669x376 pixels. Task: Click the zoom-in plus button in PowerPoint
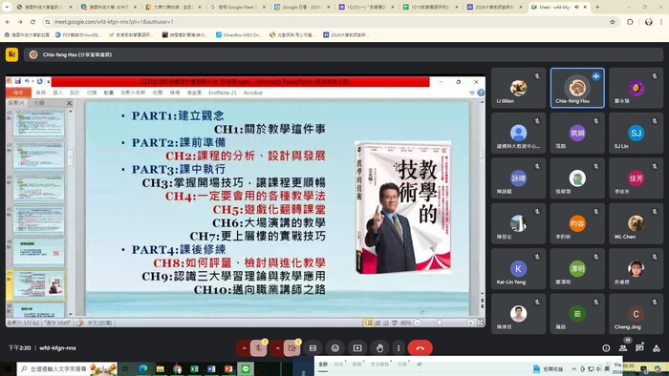pos(470,324)
